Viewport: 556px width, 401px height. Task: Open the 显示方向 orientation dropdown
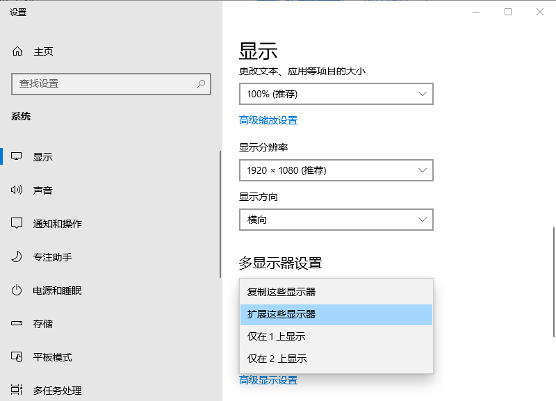tap(336, 220)
